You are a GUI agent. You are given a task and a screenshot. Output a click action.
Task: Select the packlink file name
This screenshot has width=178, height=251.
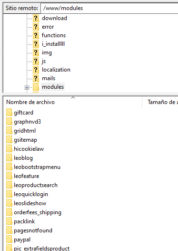[24, 221]
